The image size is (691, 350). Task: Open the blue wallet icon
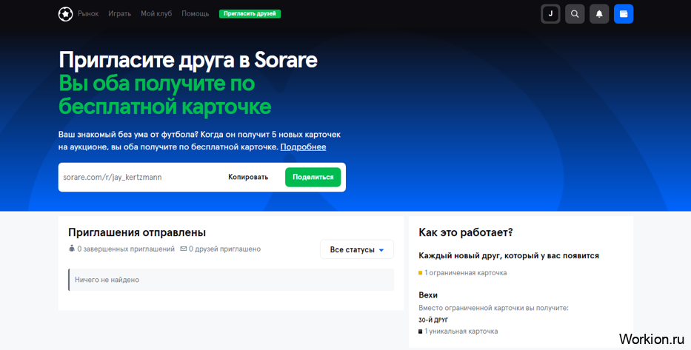624,14
